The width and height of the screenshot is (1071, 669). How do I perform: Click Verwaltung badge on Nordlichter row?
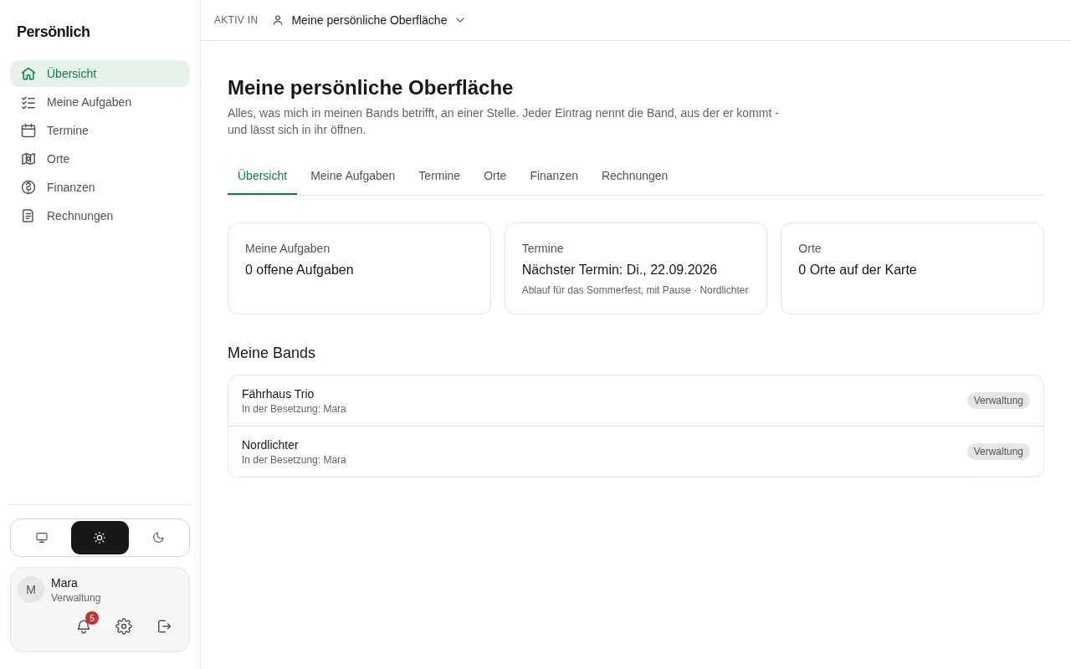pos(998,452)
